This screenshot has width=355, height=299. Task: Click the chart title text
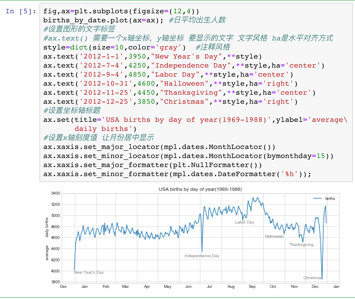click(201, 189)
